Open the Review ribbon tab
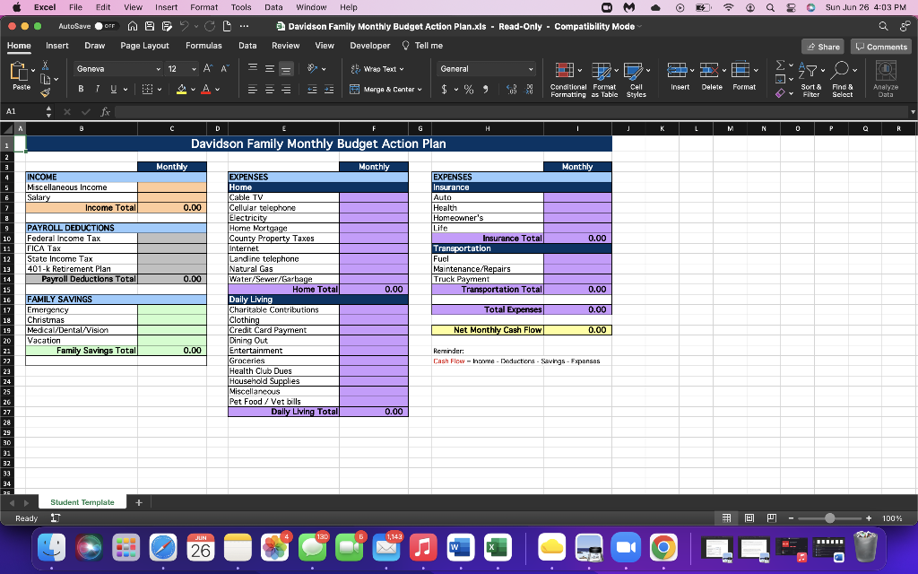 286,46
